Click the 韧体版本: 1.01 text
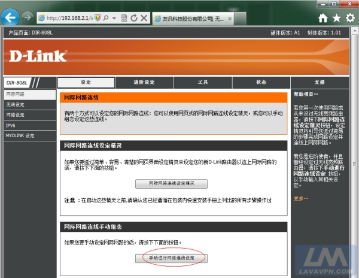Viewport: 359px width, 278px height. pos(324,33)
